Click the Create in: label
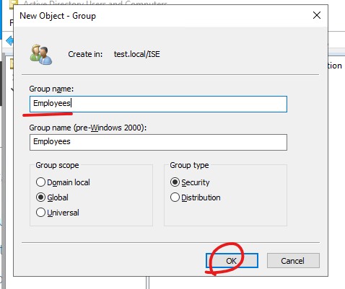Image resolution: width=345 pixels, height=289 pixels. point(85,54)
